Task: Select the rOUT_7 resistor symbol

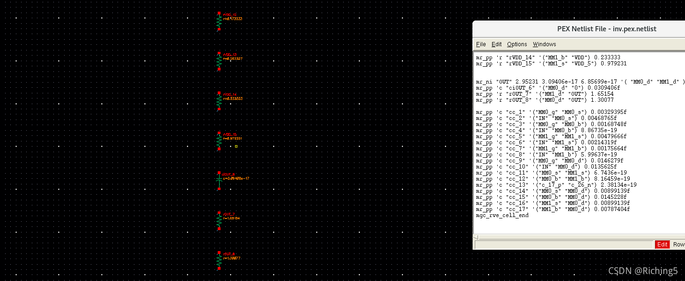Action: click(219, 221)
